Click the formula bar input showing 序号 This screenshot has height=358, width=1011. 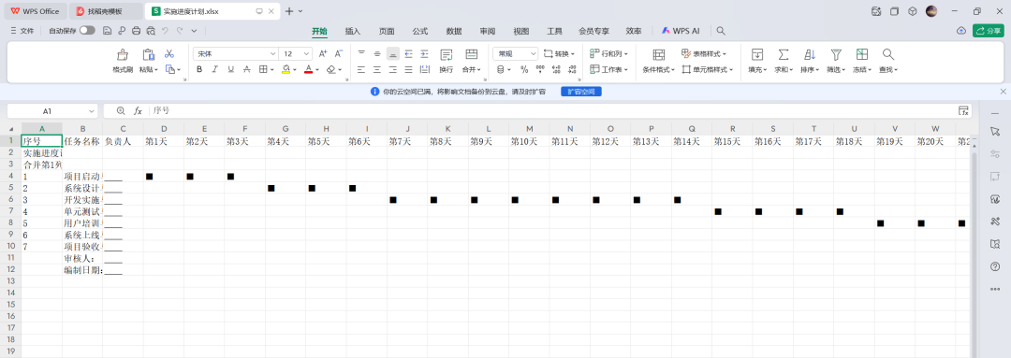(x=551, y=110)
